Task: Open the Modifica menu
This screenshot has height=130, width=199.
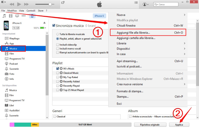Action: coord(12,11)
